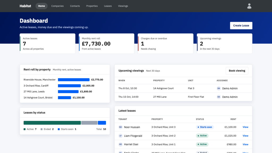Click the Starts soon legend entry
The width and height of the screenshot is (272, 153).
[x=67, y=129]
